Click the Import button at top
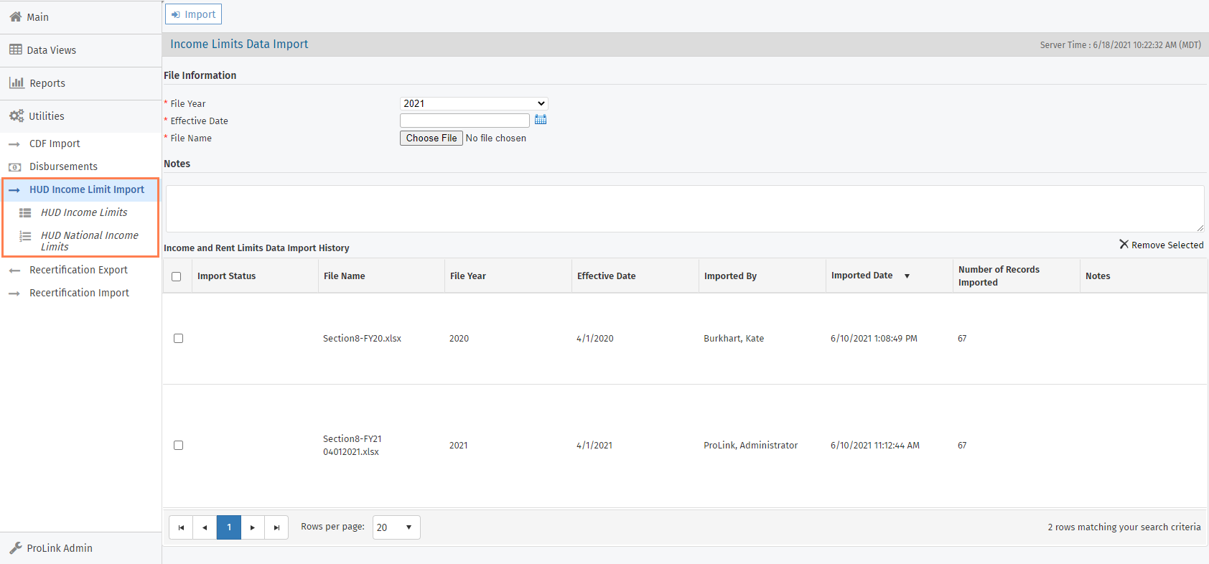Screen dimensions: 1209x564 click(193, 14)
